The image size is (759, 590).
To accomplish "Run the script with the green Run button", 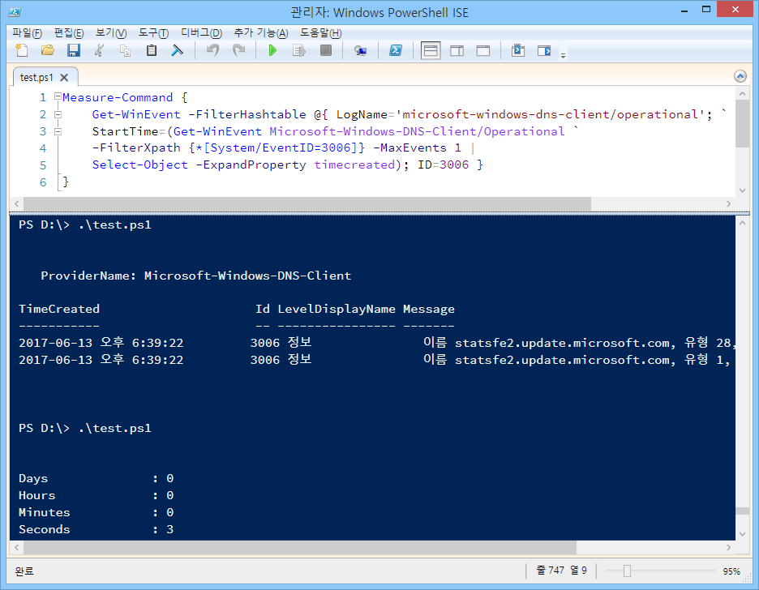I will click(273, 50).
